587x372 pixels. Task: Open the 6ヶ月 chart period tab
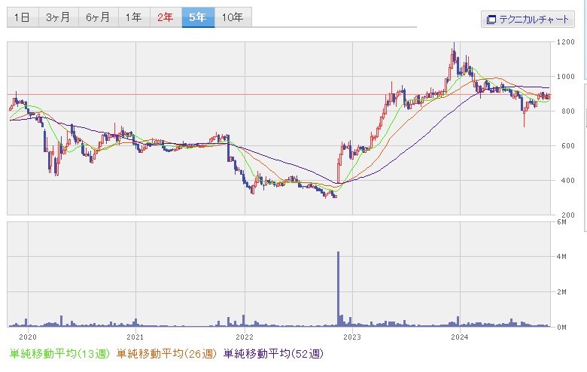point(97,17)
